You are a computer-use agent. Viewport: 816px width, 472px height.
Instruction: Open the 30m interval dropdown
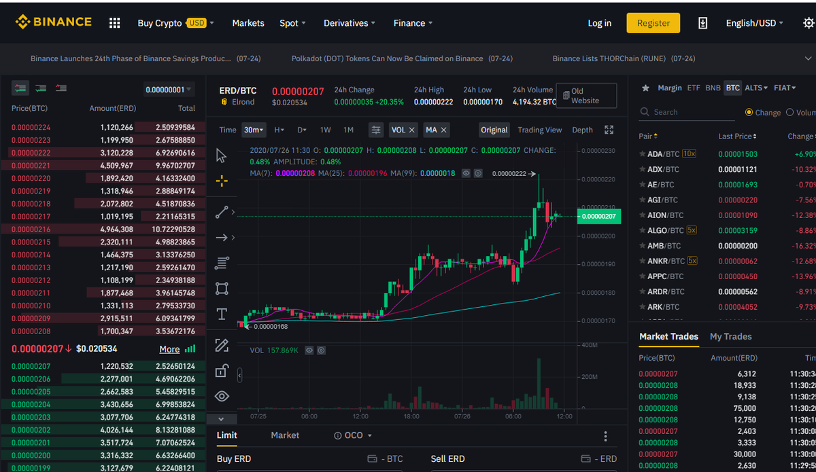tap(254, 130)
